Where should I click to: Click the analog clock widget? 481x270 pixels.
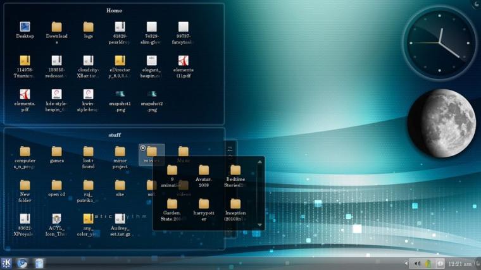coord(440,43)
